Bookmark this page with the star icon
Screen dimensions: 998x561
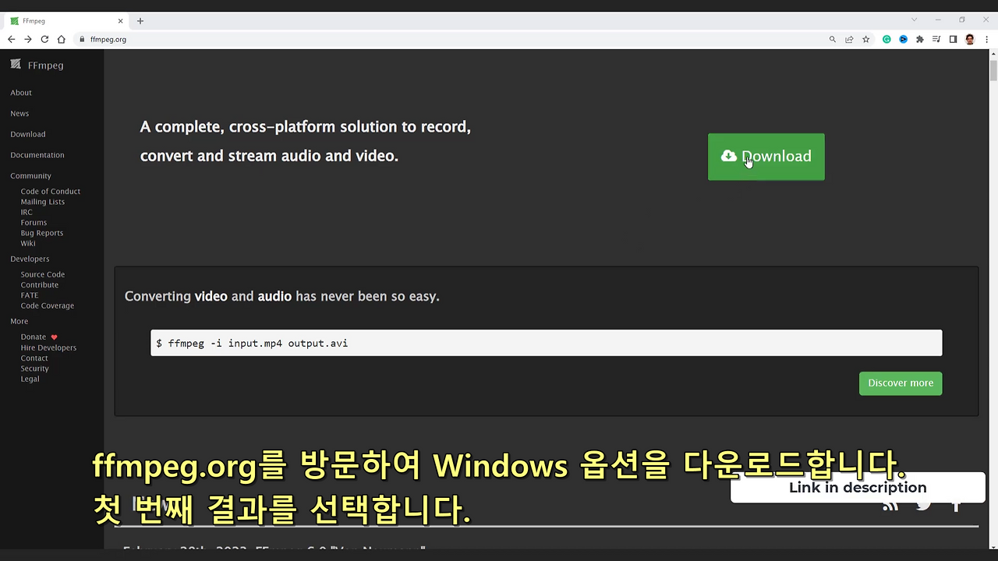865,39
